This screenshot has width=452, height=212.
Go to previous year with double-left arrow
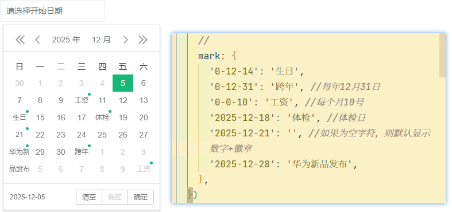pyautogui.click(x=20, y=40)
